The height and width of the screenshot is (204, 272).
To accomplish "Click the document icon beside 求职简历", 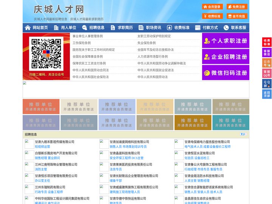I will [x=113, y=28].
